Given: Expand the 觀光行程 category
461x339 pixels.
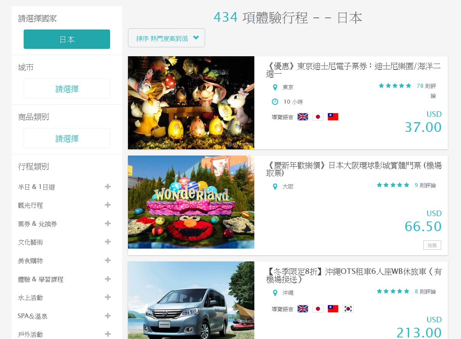Looking at the screenshot, I should [108, 205].
